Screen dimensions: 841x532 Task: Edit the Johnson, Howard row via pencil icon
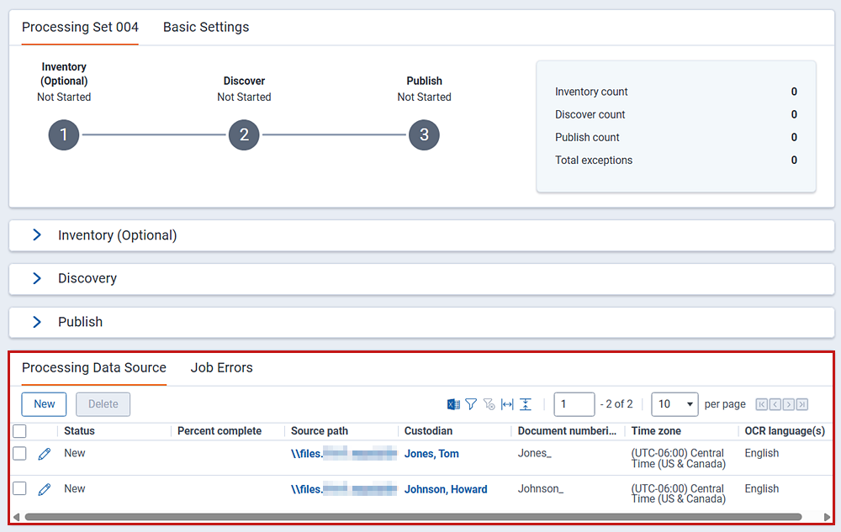(x=44, y=488)
